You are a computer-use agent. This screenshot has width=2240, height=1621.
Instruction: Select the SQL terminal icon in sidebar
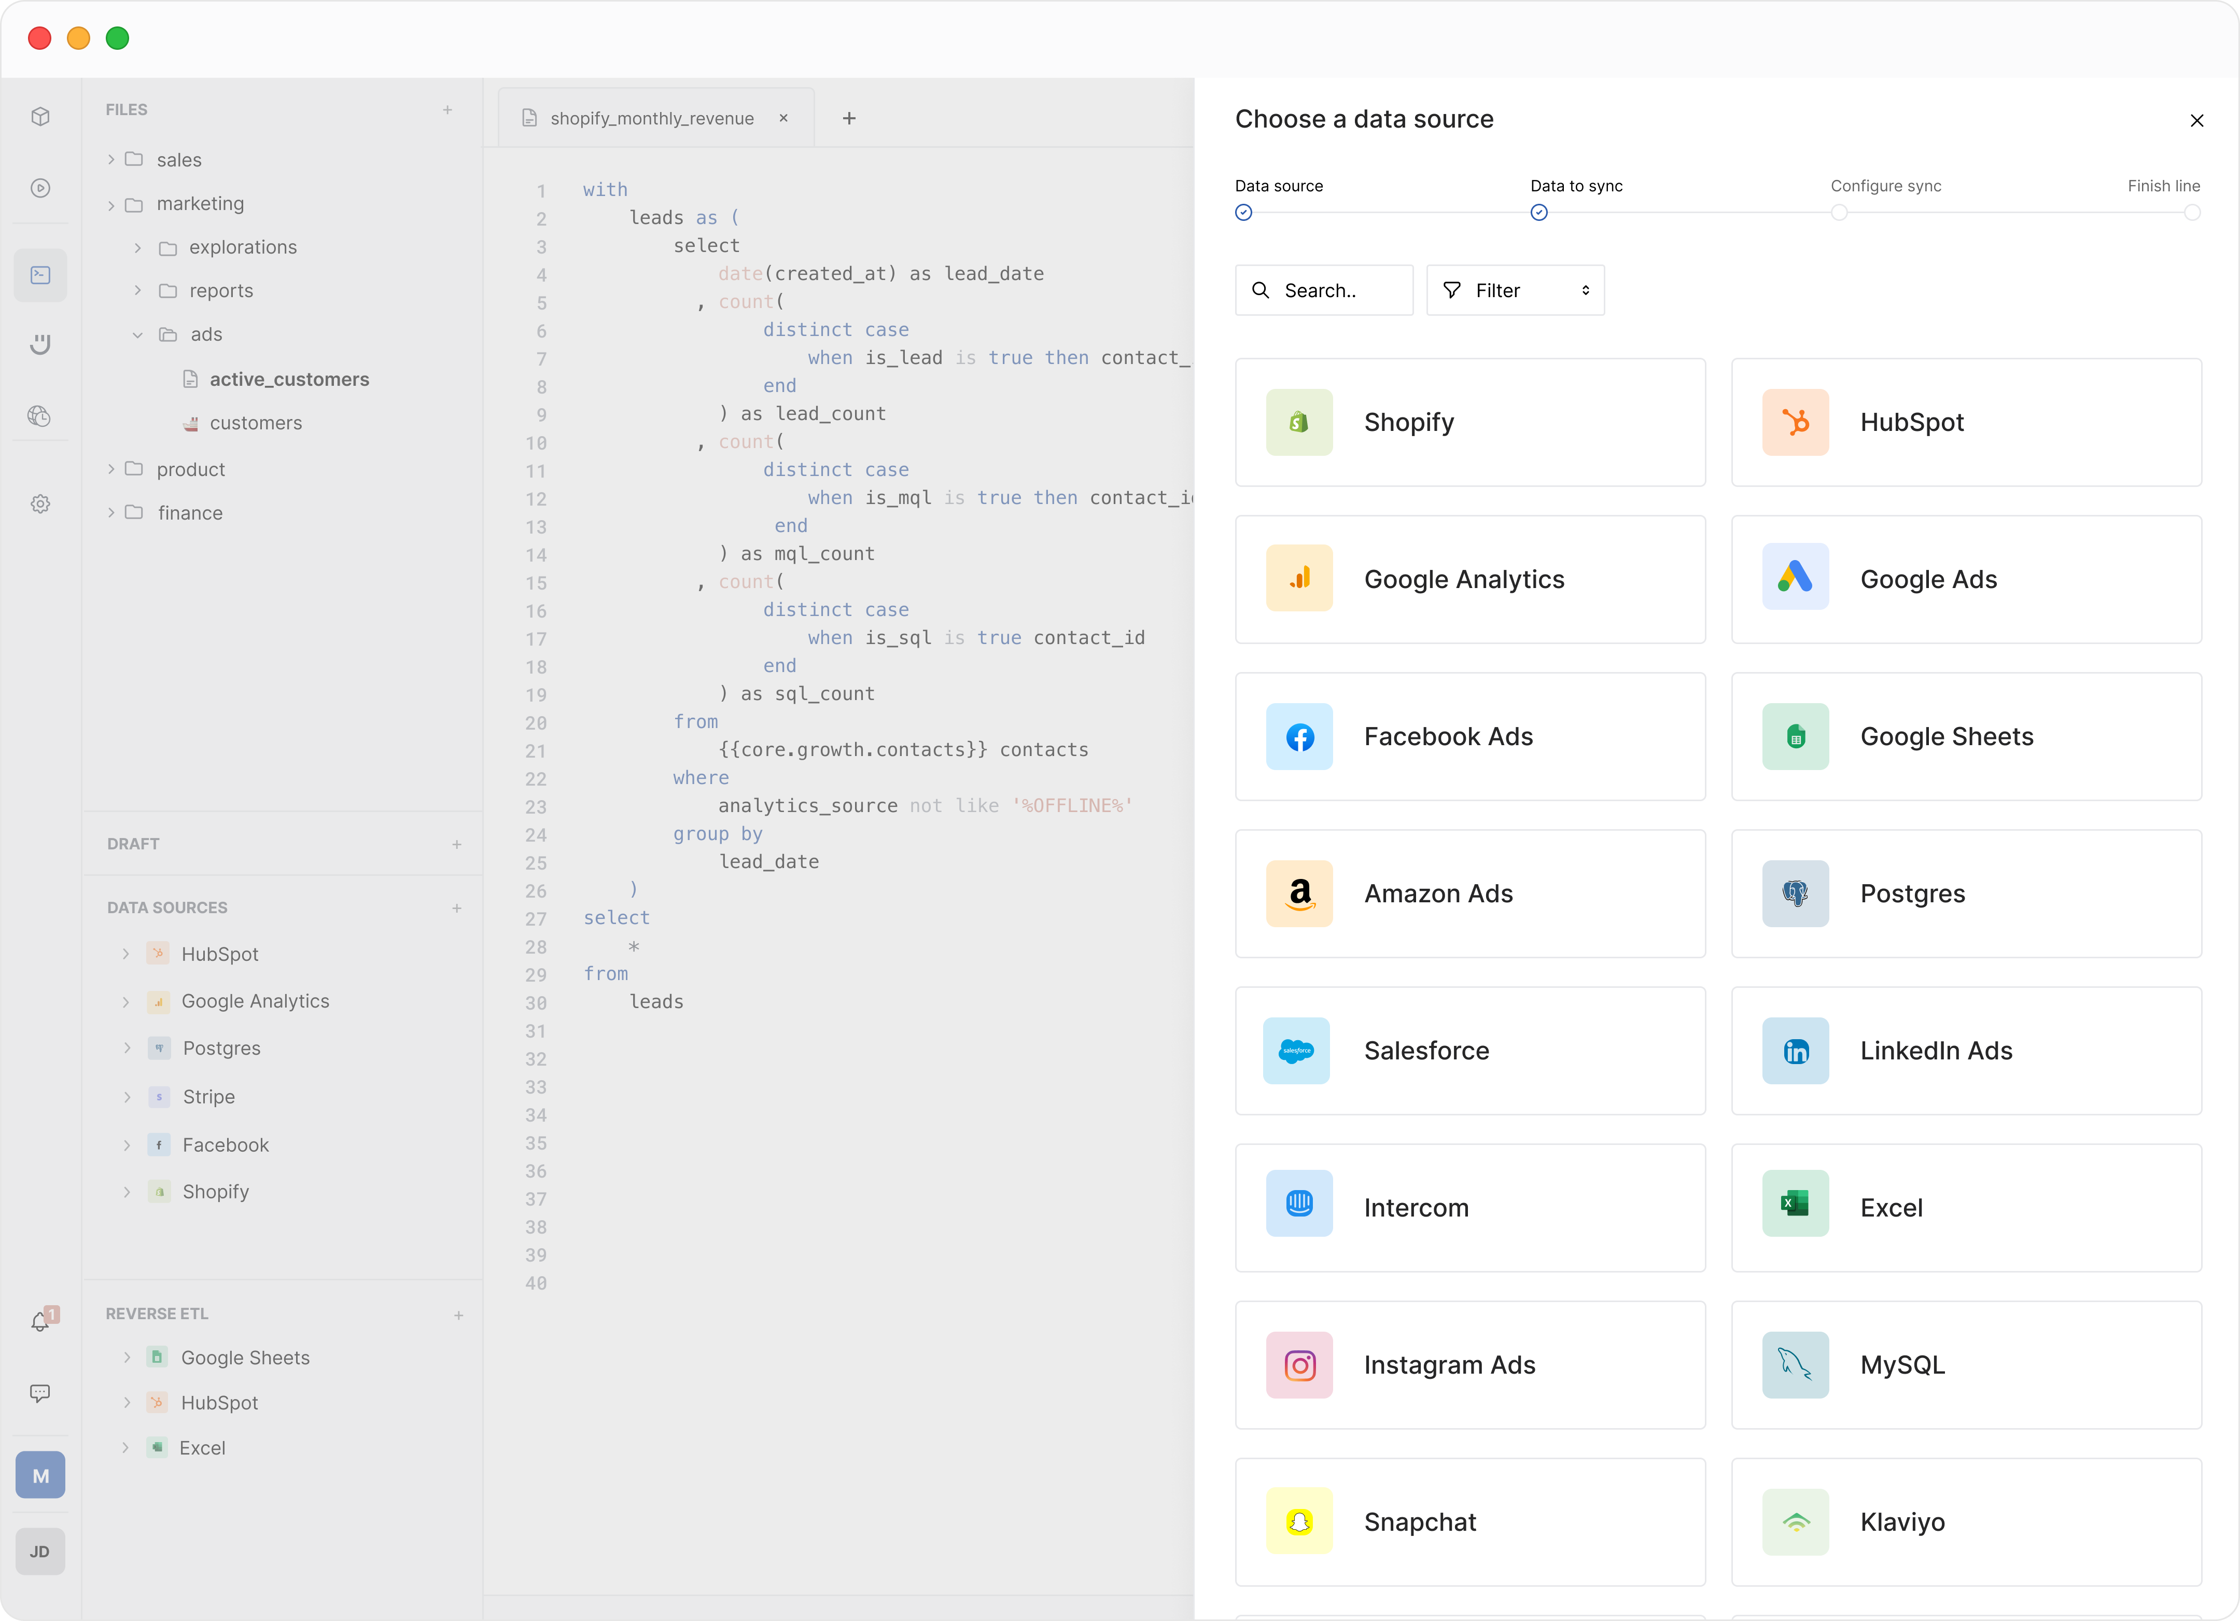click(x=40, y=275)
